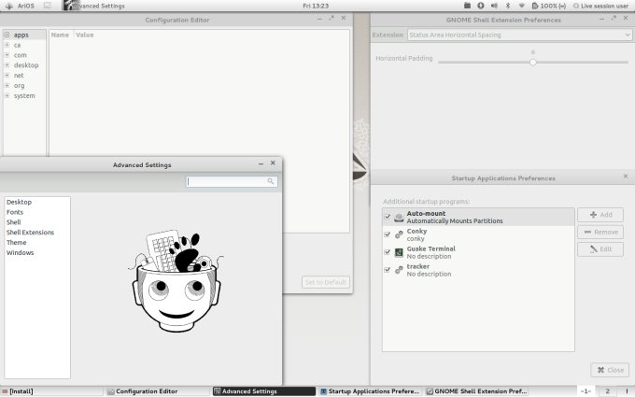This screenshot has height=397, width=635.
Task: Click the Value column header
Action: coord(85,35)
